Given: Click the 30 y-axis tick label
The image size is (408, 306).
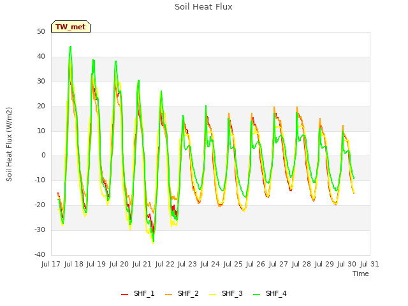Looking at the screenshot, I should pos(41,81).
